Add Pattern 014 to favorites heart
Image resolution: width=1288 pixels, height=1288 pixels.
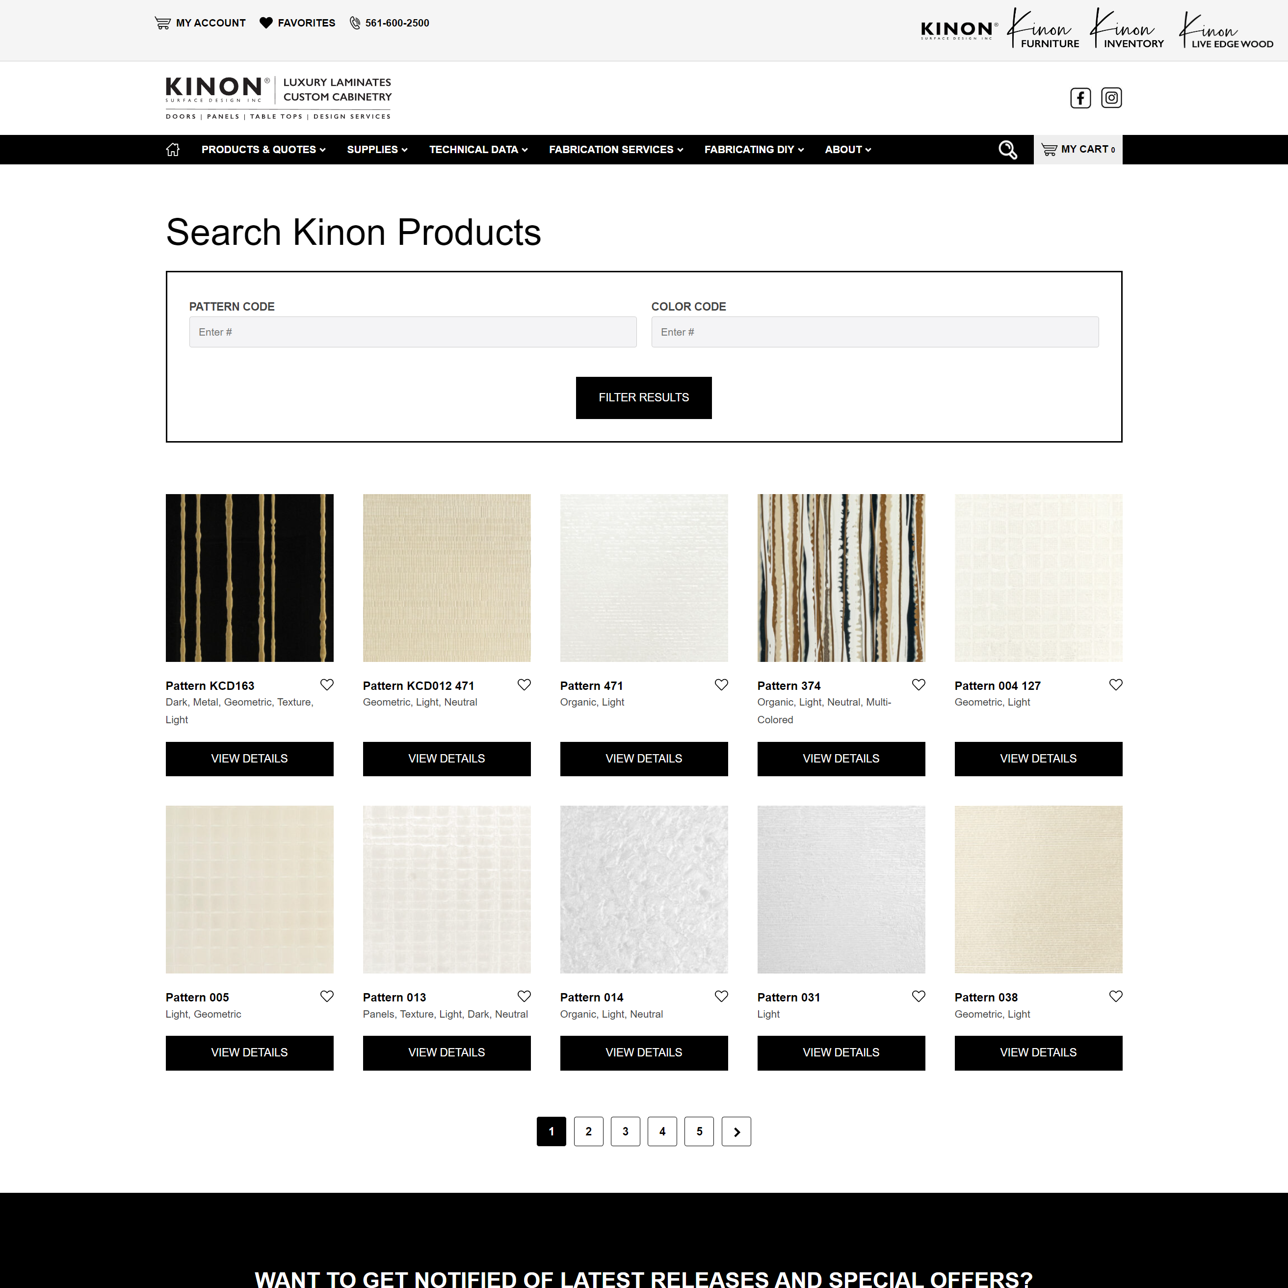[x=721, y=996]
